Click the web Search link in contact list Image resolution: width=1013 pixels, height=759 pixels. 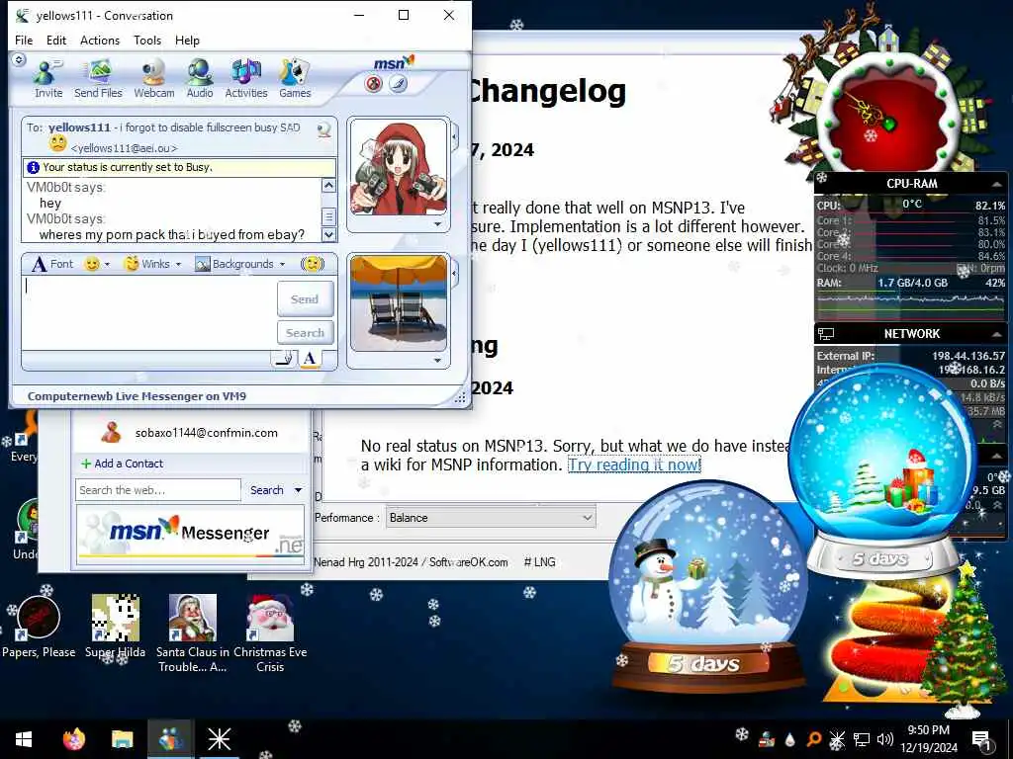pos(267,490)
